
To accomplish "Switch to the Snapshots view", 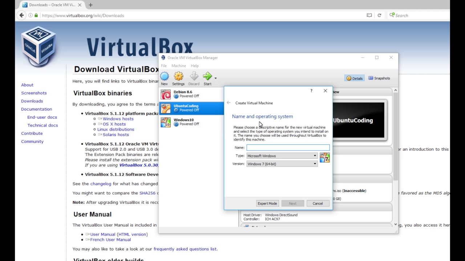I will tap(379, 78).
